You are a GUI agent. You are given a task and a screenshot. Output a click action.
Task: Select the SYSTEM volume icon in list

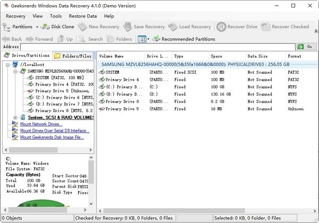coord(102,72)
